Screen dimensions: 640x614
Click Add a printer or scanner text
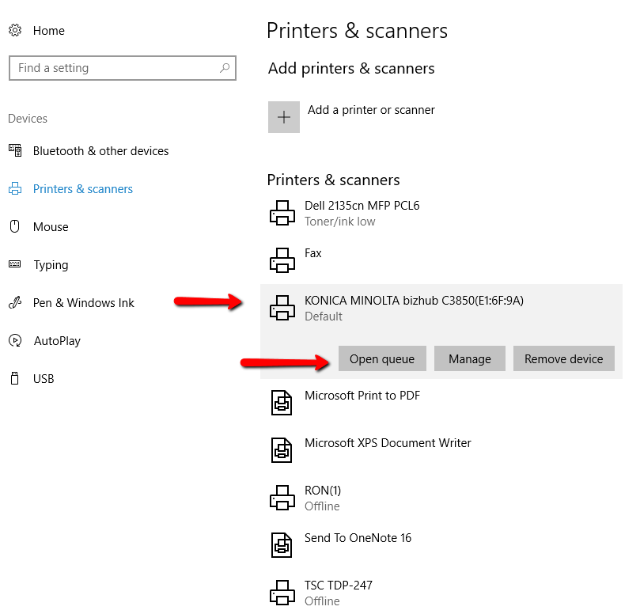tap(371, 110)
